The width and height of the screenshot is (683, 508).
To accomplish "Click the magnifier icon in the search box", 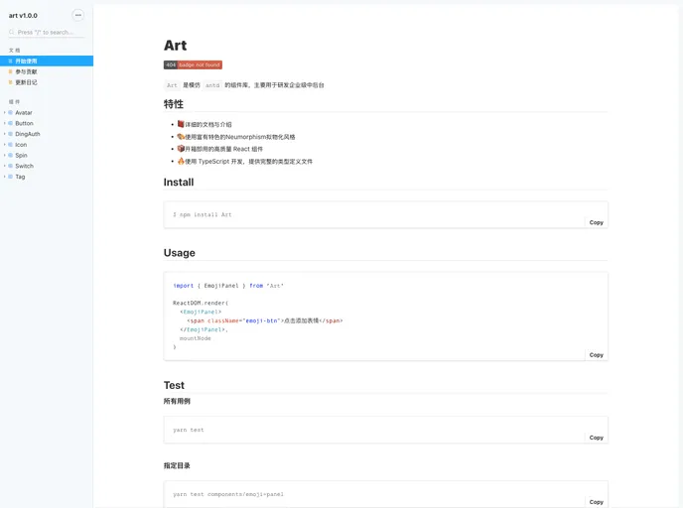I will [11, 32].
